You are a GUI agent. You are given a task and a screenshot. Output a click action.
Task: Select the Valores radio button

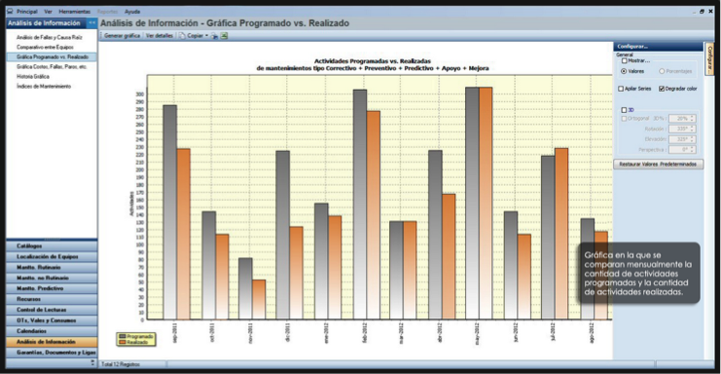point(624,71)
